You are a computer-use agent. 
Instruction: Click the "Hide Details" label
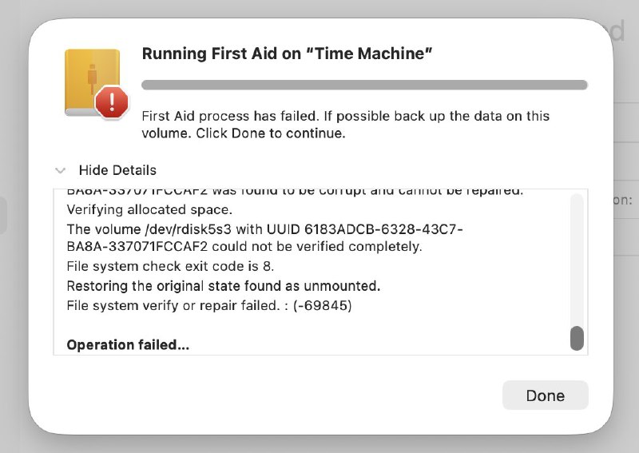pyautogui.click(x=117, y=170)
